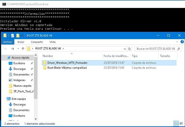This screenshot has width=185, height=127.
Task: Open the Customize Quick Access Toolbar dropdown
Action: tap(22, 36)
